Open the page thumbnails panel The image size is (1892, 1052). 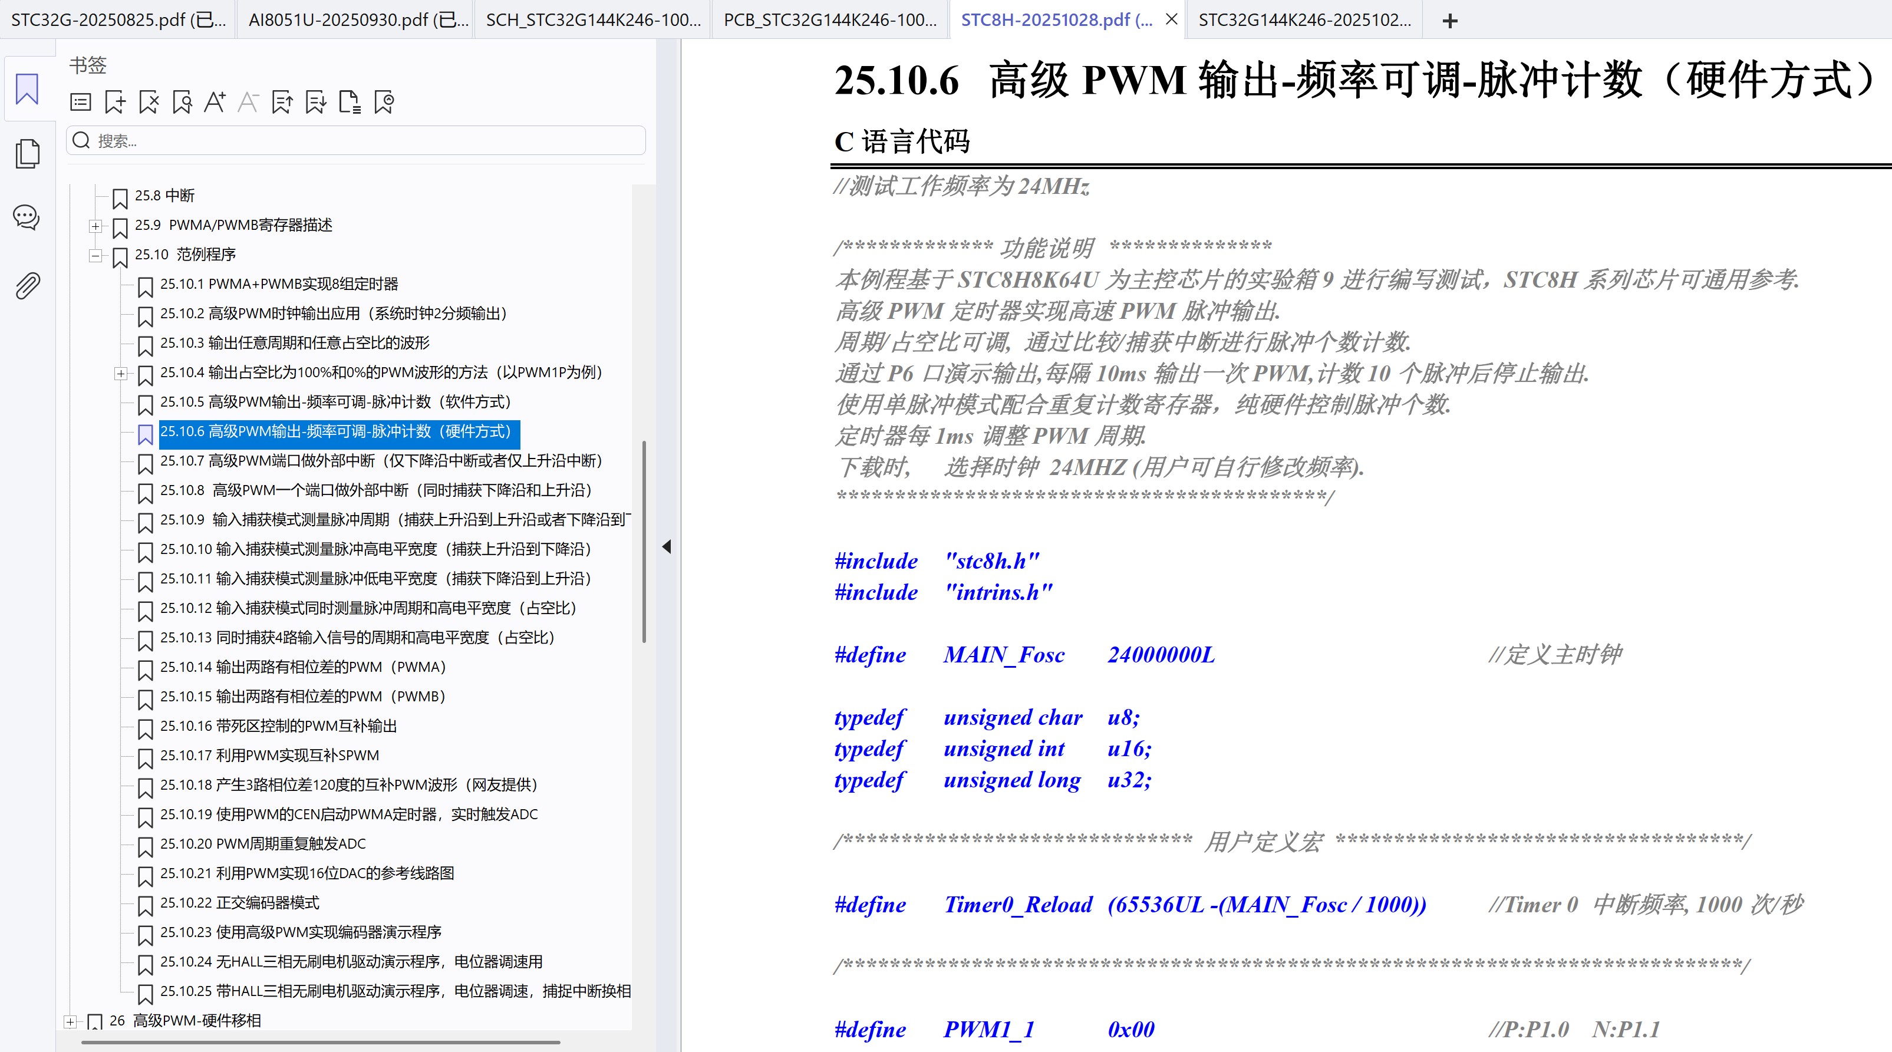[27, 154]
